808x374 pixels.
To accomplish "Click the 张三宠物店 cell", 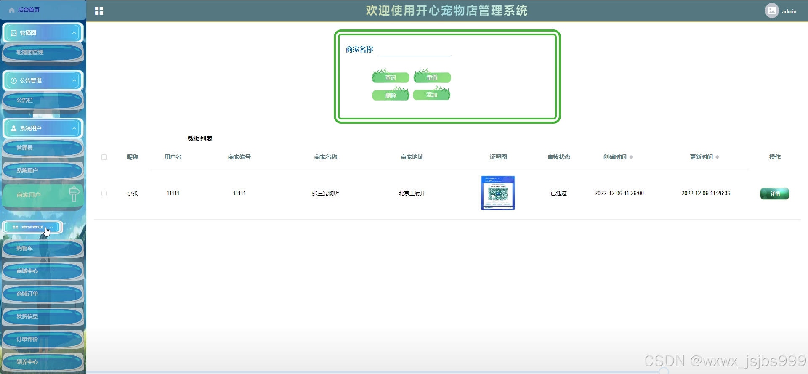I will point(325,193).
